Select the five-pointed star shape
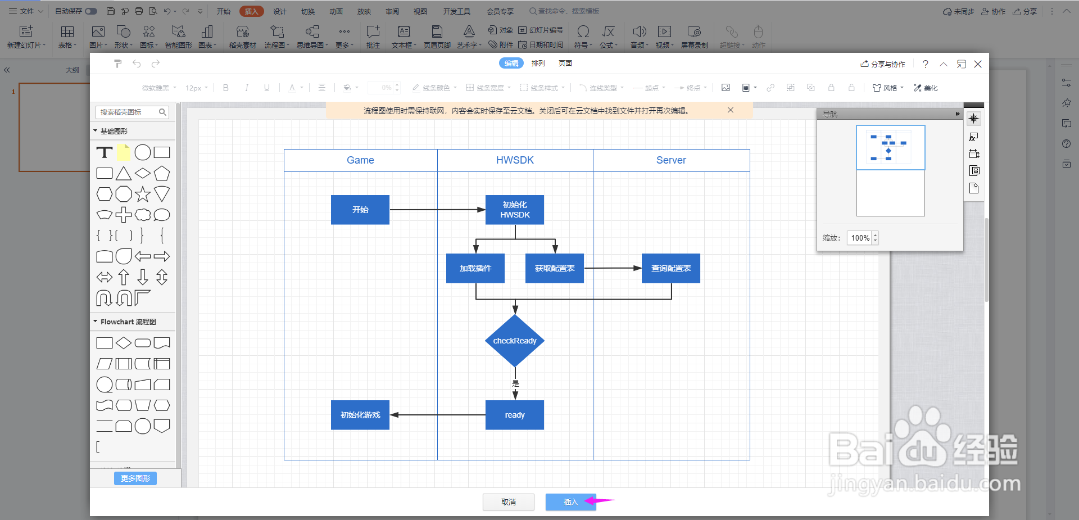 click(x=143, y=194)
